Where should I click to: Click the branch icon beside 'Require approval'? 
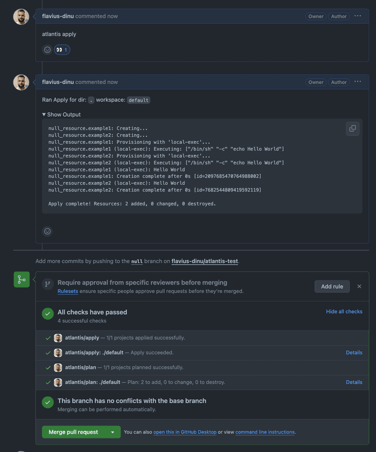48,284
